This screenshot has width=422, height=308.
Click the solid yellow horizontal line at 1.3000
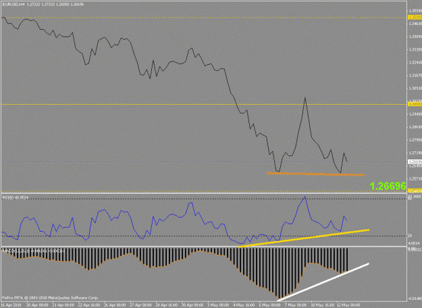[x=203, y=104]
